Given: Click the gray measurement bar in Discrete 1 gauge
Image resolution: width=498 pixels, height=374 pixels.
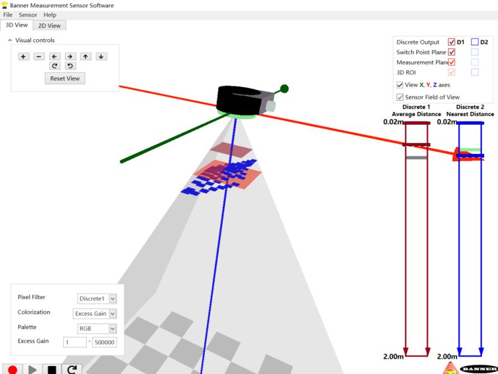Looking at the screenshot, I should coord(416,158).
